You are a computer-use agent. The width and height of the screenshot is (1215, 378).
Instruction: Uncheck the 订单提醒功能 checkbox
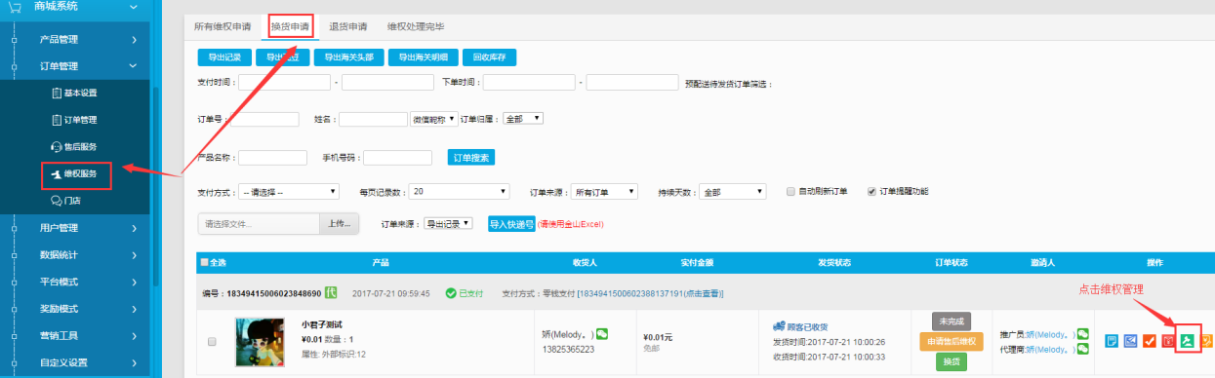pyautogui.click(x=871, y=191)
